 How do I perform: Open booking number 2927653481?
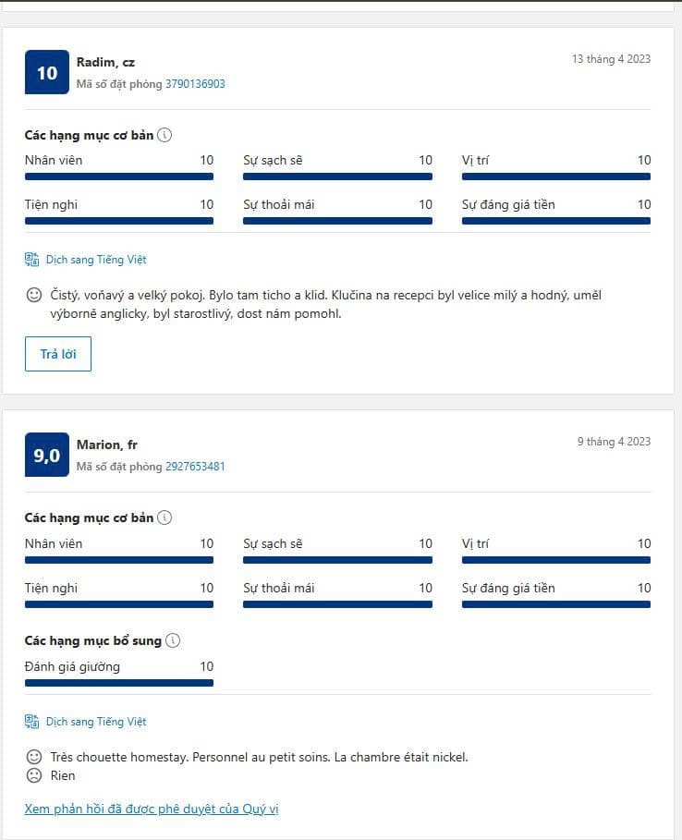(x=195, y=467)
